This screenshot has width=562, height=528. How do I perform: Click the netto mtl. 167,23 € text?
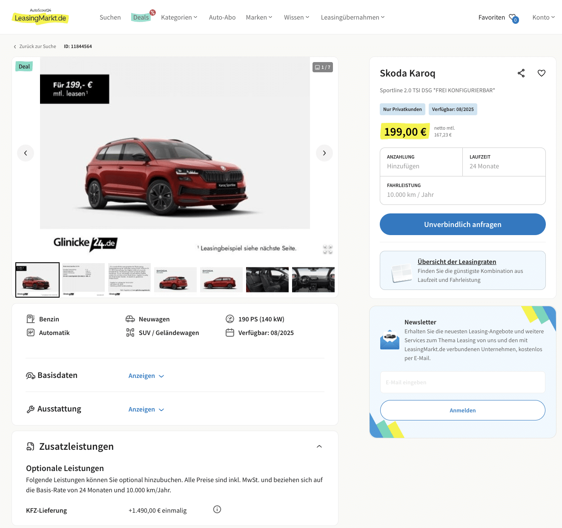[444, 131]
